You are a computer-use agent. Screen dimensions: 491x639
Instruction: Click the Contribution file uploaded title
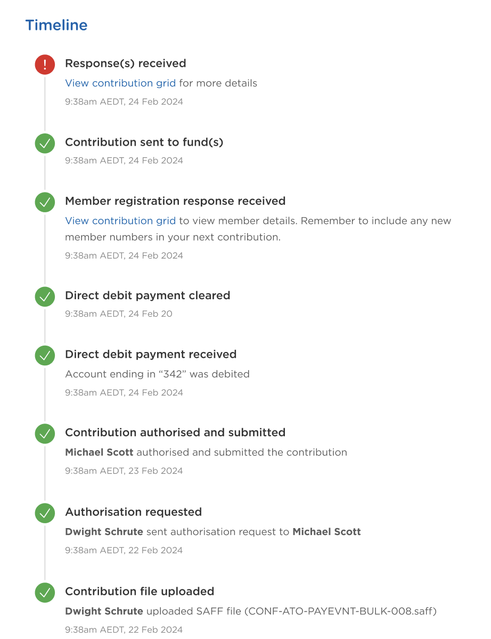140,592
